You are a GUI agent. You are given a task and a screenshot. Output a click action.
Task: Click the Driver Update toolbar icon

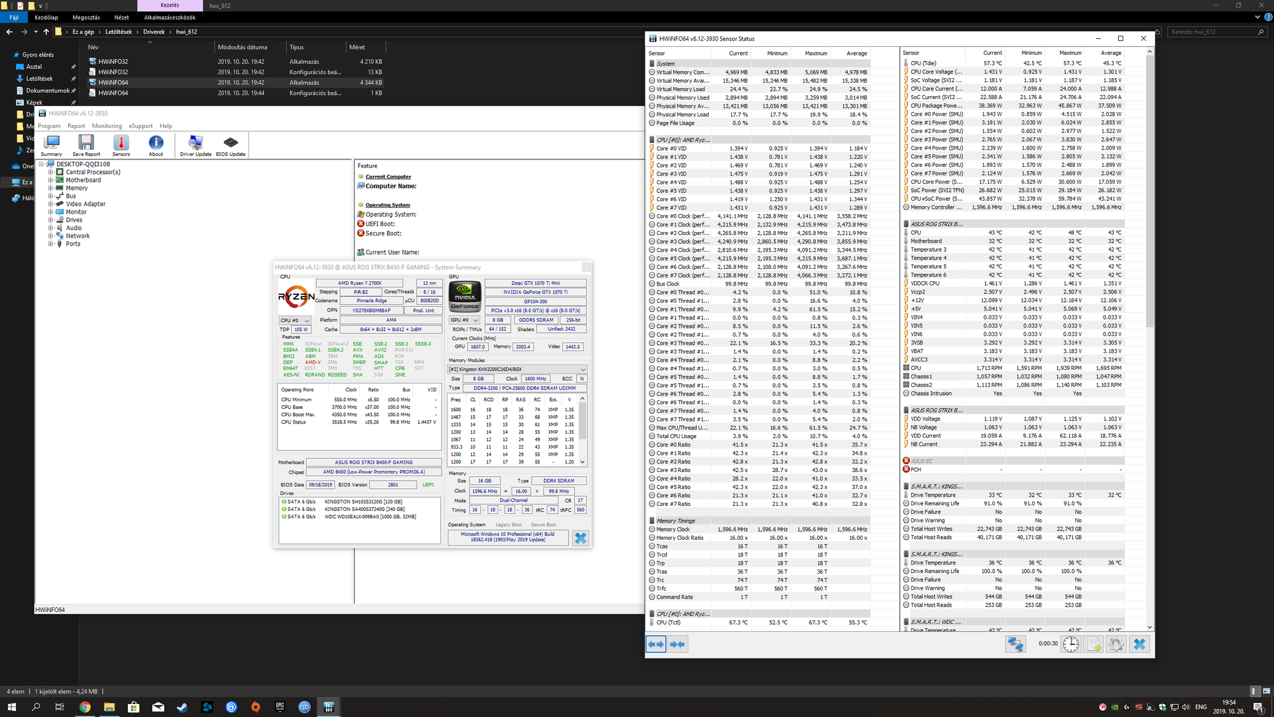[196, 145]
